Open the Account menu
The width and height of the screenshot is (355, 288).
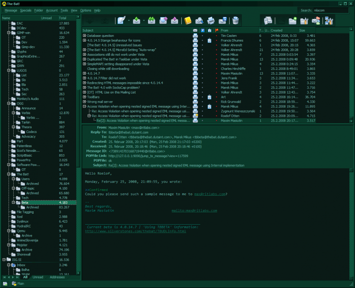52,10
